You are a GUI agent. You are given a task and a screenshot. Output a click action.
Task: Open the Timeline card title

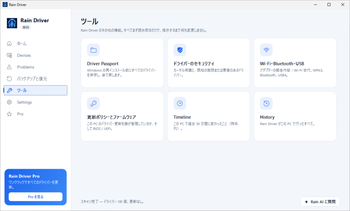(182, 117)
